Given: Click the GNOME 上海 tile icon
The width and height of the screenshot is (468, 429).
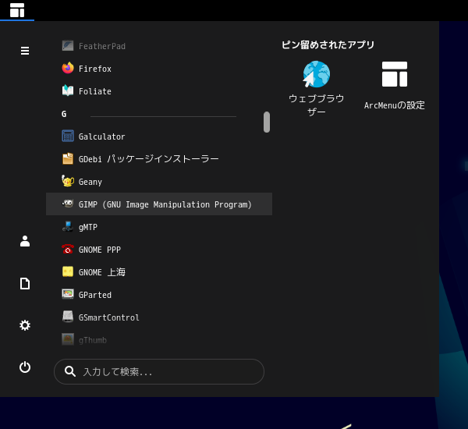Looking at the screenshot, I should pyautogui.click(x=68, y=271).
